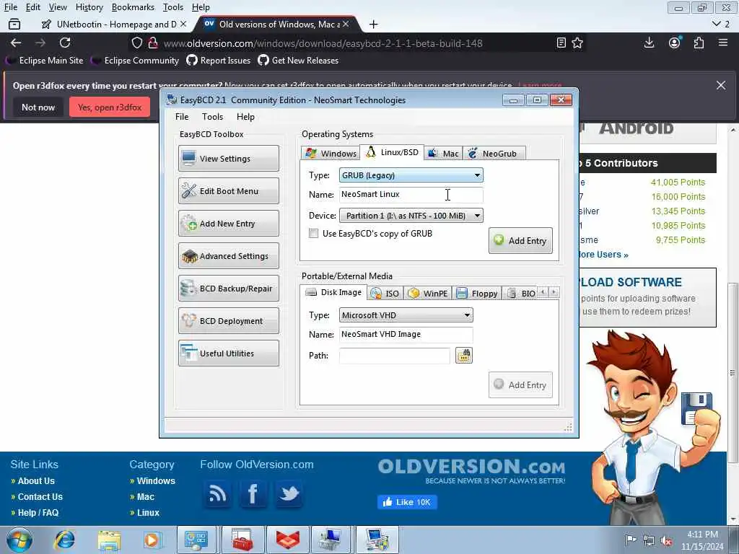Click Add Entry in Operating Systems

click(520, 241)
